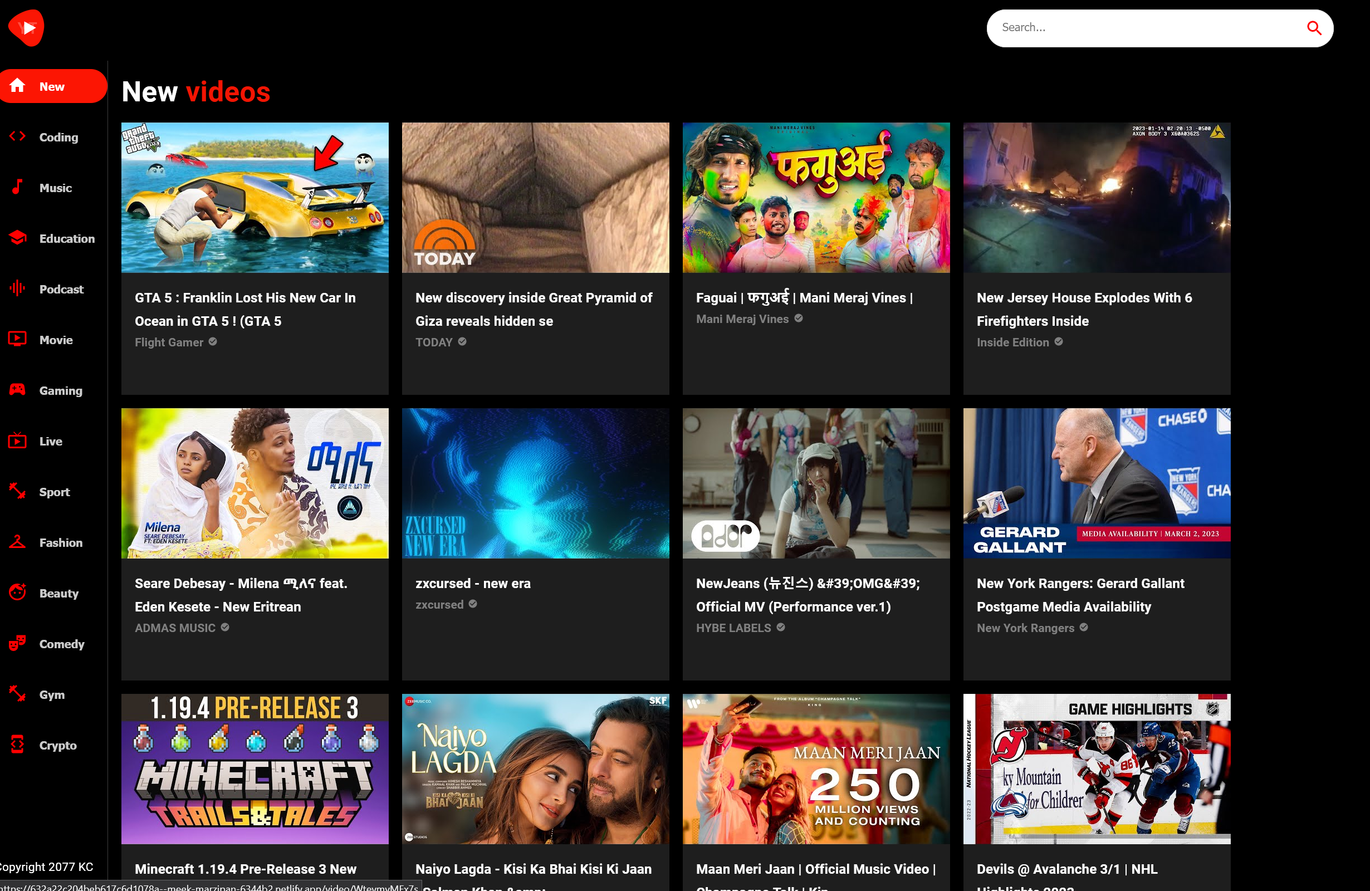Switch to the New tab in sidebar
The width and height of the screenshot is (1370, 891).
point(52,86)
